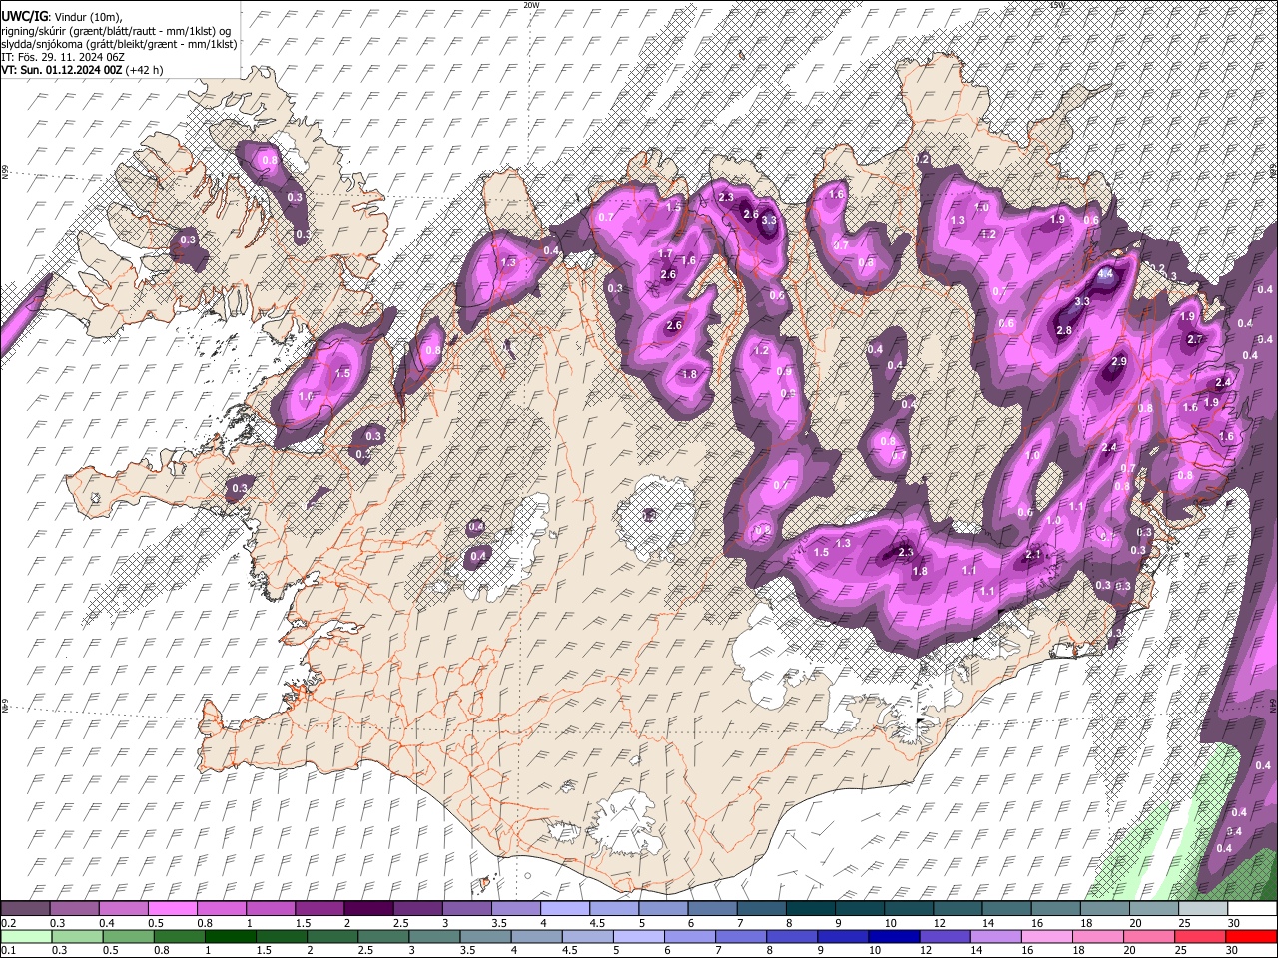
Task: Pick the bright red swatch after 30 in lower legend
Action: point(1252,936)
